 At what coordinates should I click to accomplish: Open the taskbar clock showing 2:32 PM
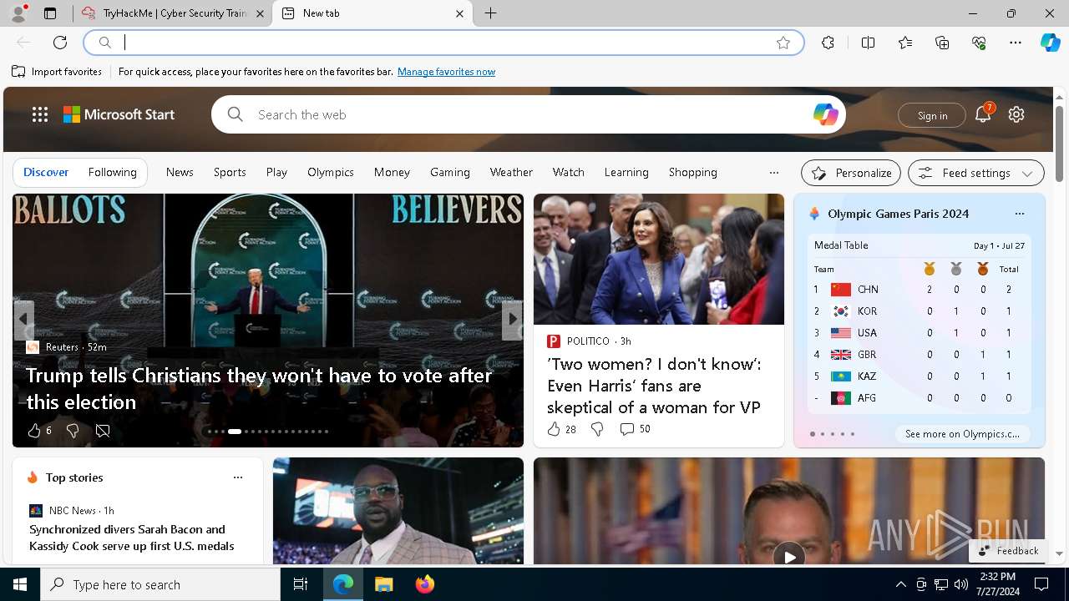997,584
